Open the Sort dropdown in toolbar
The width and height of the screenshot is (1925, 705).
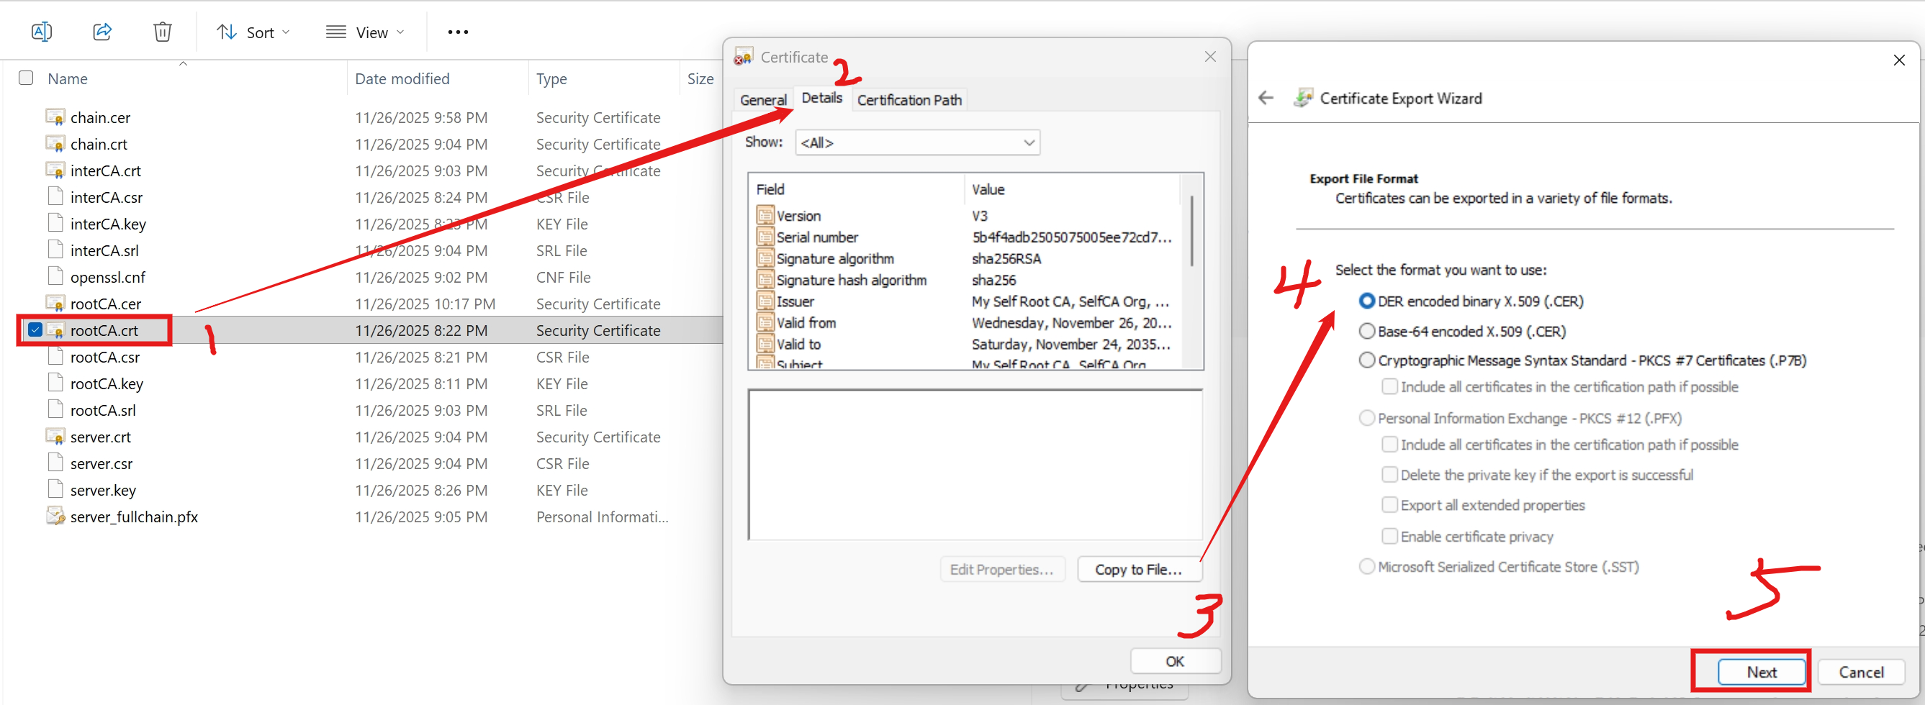(253, 32)
